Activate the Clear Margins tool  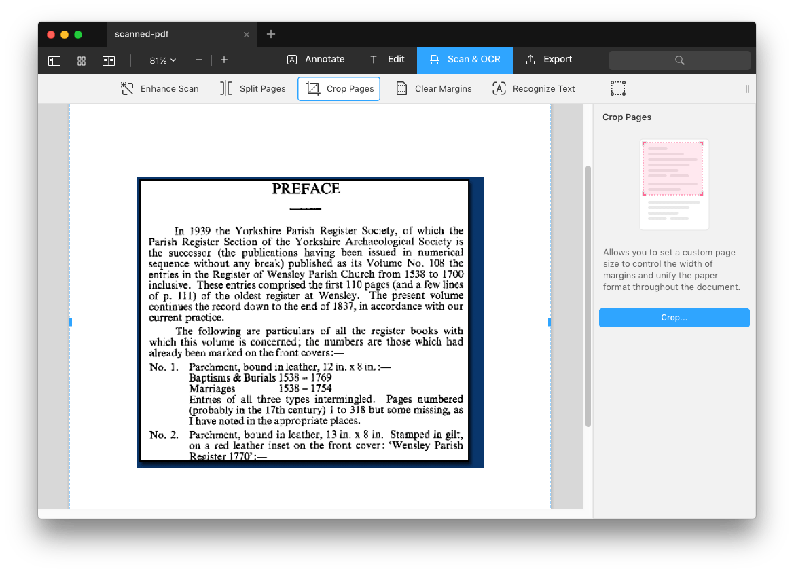[x=434, y=88]
